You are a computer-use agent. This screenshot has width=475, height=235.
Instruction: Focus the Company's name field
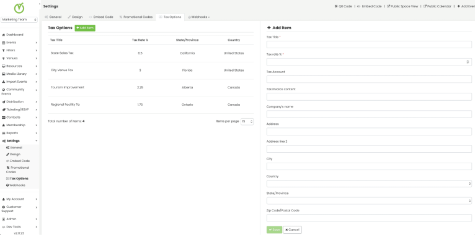point(369,114)
